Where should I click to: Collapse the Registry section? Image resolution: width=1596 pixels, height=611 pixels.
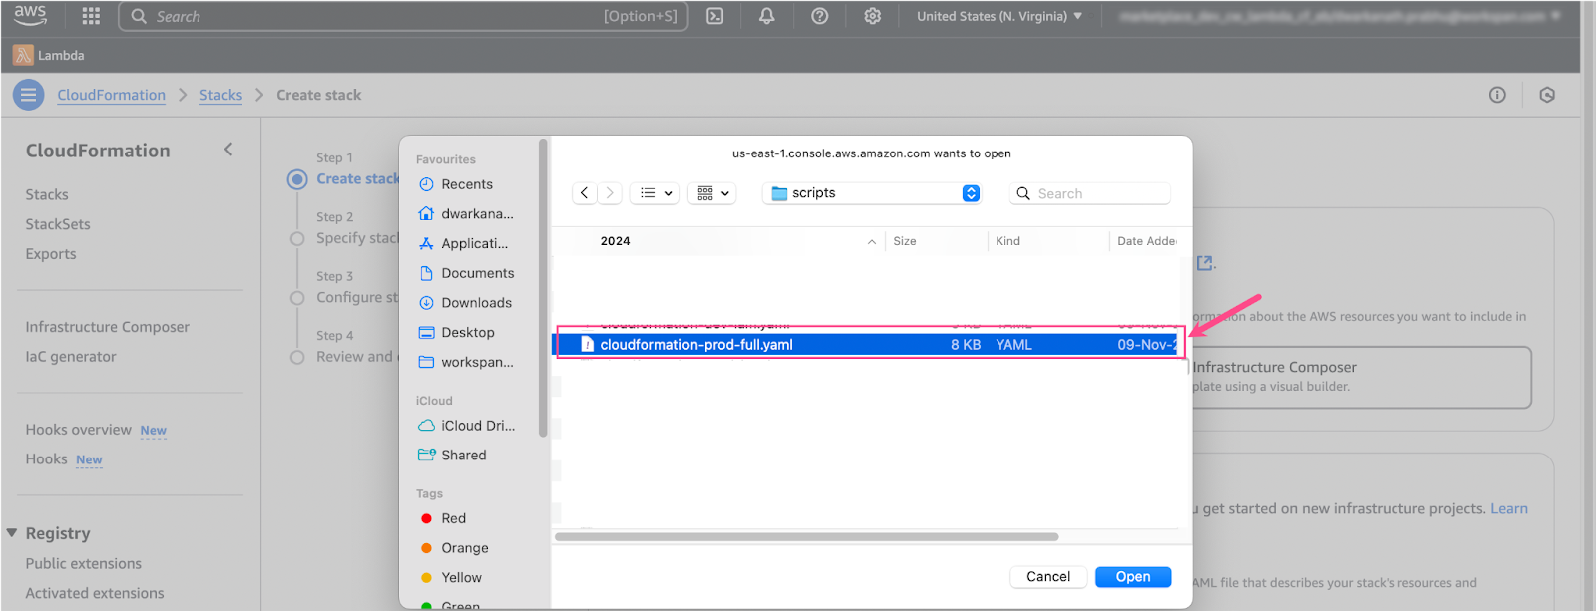(12, 533)
